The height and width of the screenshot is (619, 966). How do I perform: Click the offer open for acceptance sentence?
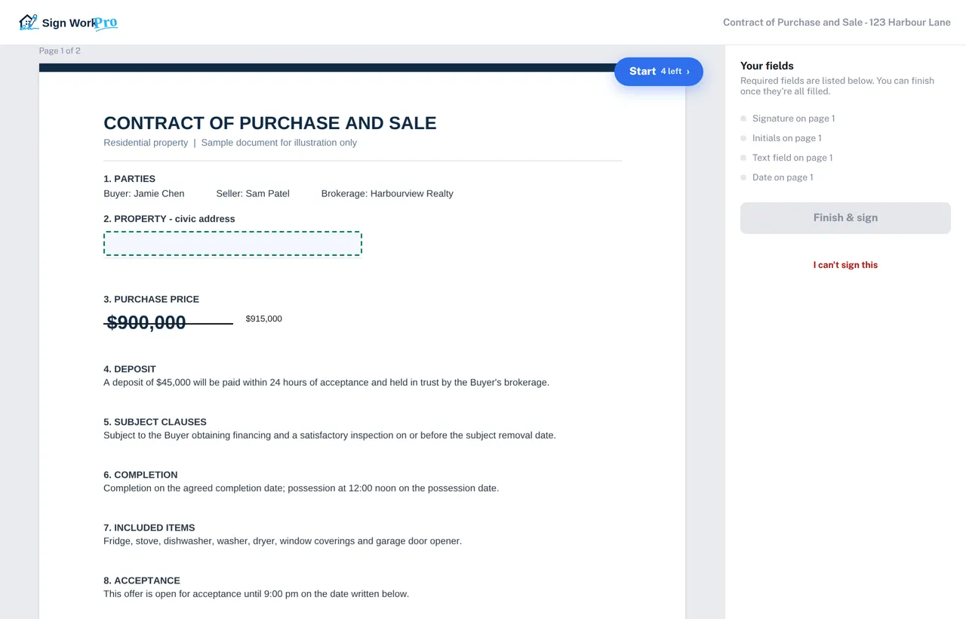pos(256,593)
